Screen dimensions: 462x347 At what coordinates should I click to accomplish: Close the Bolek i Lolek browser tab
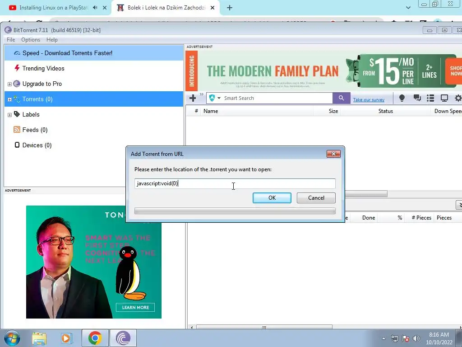coord(213,8)
